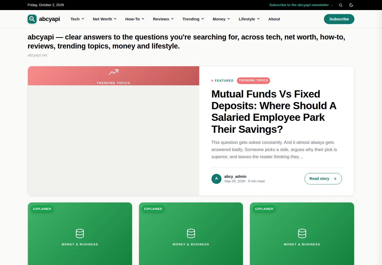Screen dimensions: 382x265
Task: Toggle dark mode with the moon icon
Action: click(x=351, y=5)
